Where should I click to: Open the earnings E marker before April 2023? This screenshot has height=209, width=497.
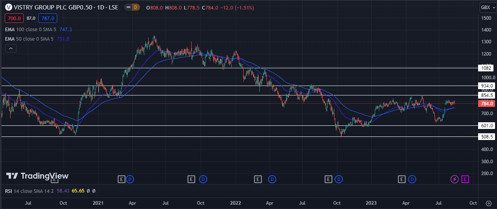point(402,179)
